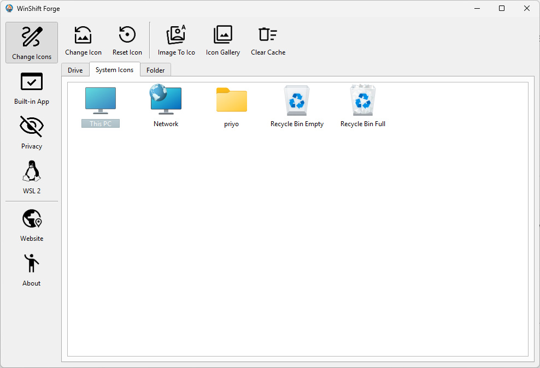Viewport: 540px width, 368px height.
Task: Select the Network icon item
Action: (x=166, y=106)
